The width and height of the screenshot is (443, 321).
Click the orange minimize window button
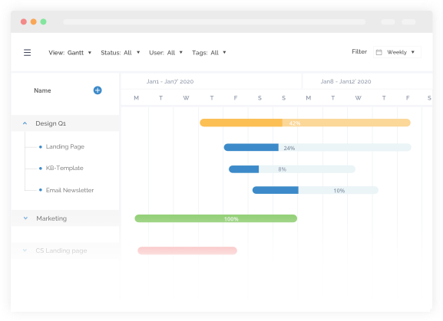click(33, 21)
